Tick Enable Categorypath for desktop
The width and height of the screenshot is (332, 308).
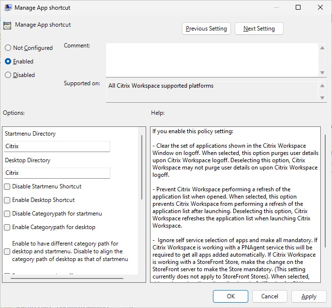point(7,227)
